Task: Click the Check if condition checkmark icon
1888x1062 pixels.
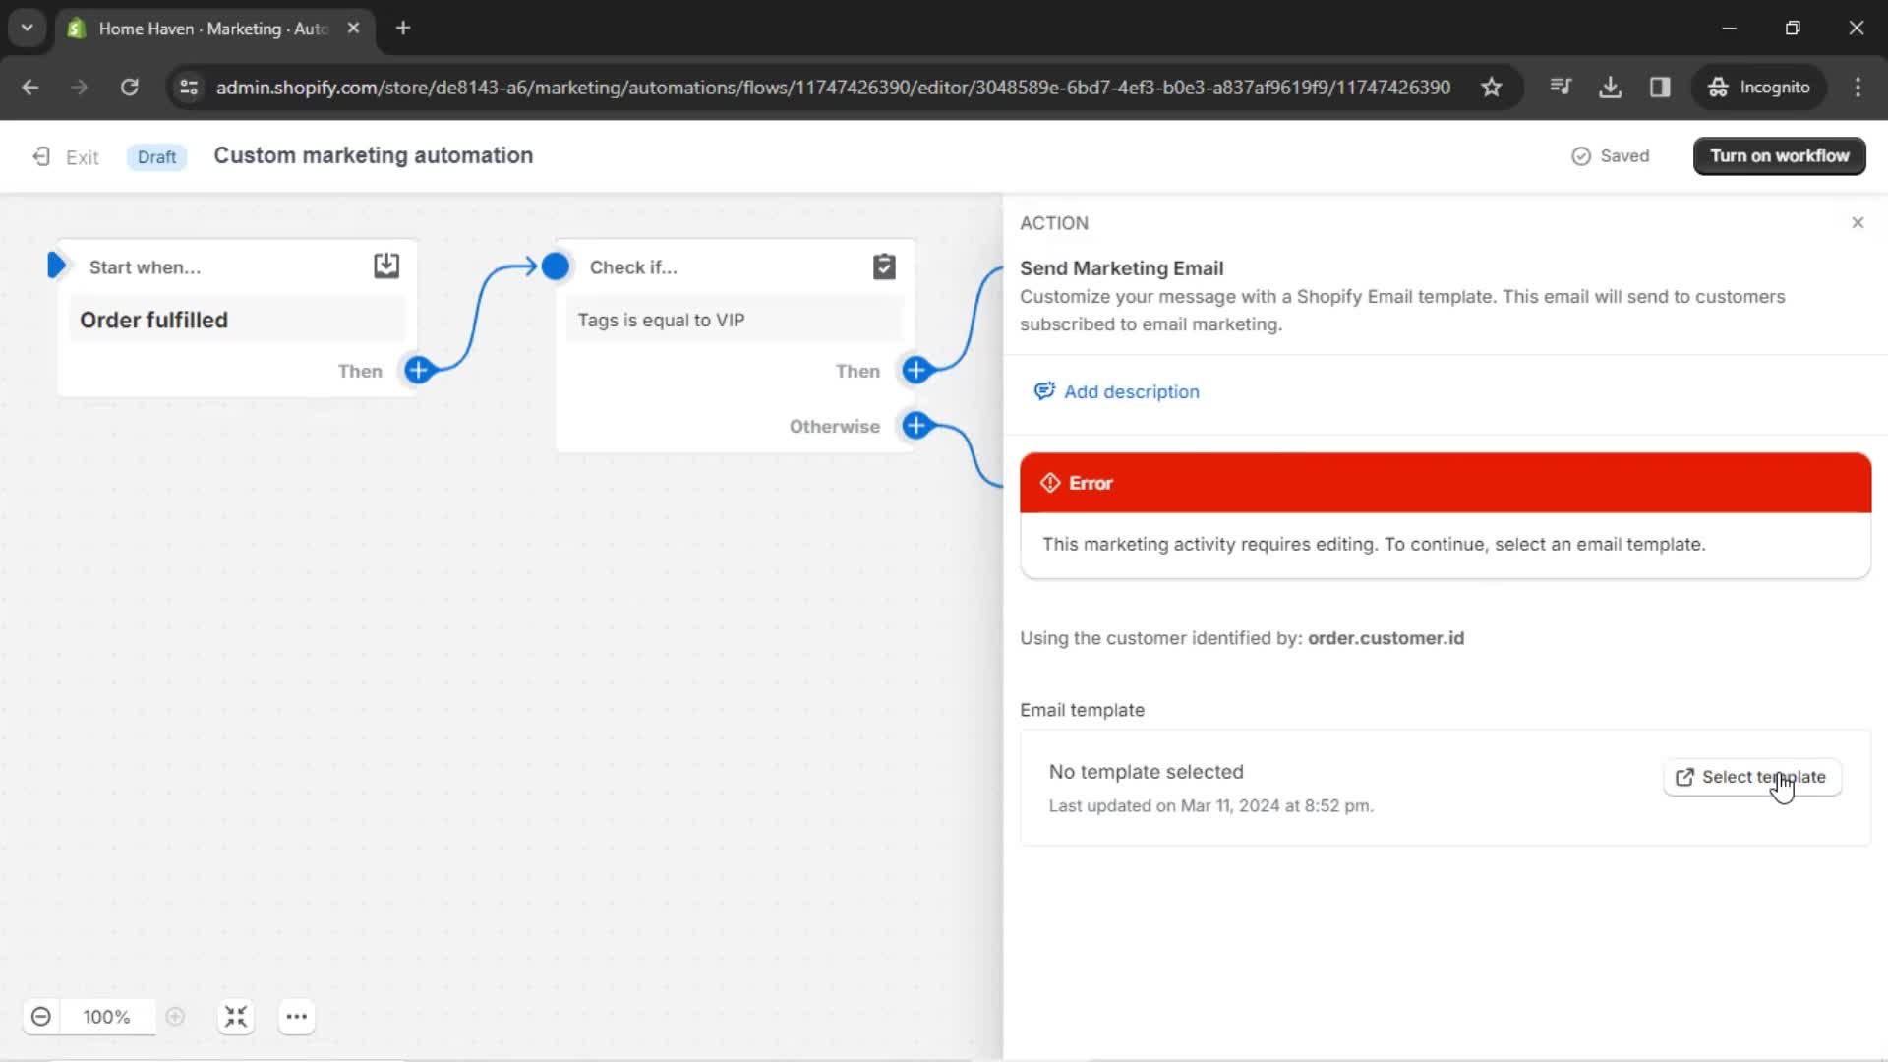Action: [x=884, y=267]
